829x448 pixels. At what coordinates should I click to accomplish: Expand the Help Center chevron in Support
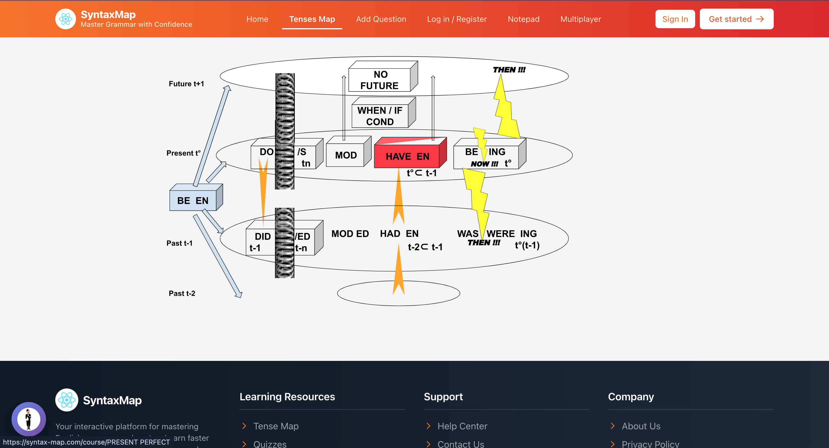click(x=429, y=426)
